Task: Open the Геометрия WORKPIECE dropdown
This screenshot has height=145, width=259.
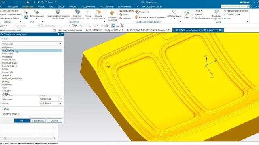Action: (50, 99)
